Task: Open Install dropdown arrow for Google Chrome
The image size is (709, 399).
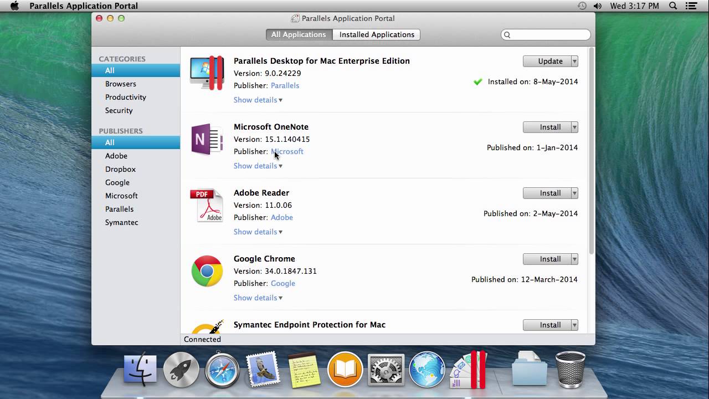Action: [574, 259]
